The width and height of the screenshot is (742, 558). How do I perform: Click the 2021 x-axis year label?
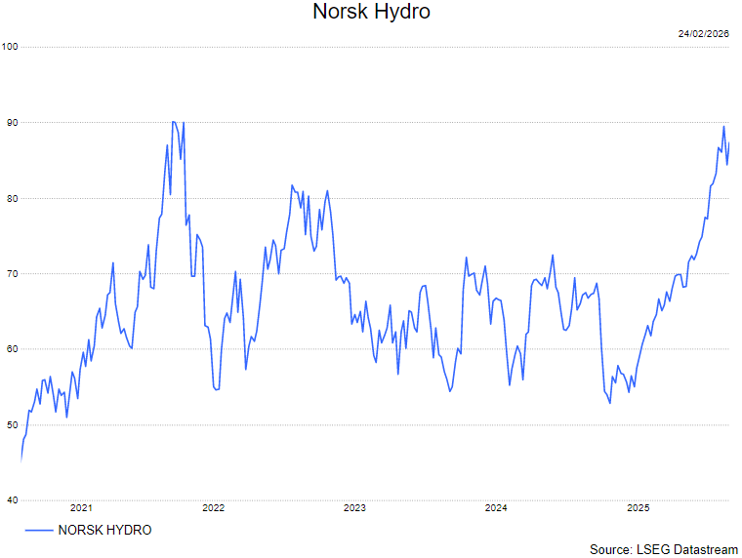(x=82, y=508)
